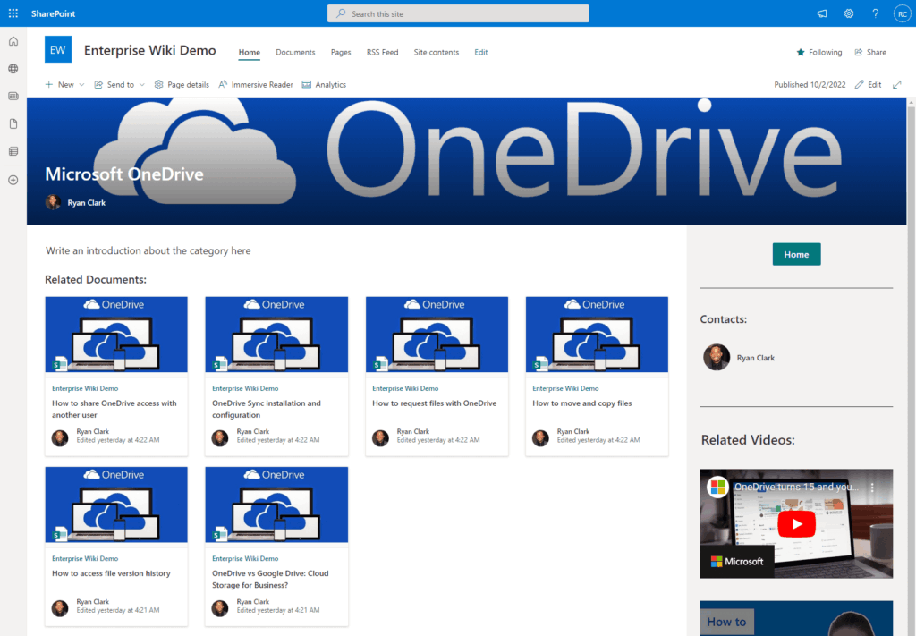This screenshot has height=636, width=916.
Task: Click the green Home button
Action: [x=796, y=254]
